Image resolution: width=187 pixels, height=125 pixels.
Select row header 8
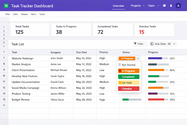tap(4, 64)
